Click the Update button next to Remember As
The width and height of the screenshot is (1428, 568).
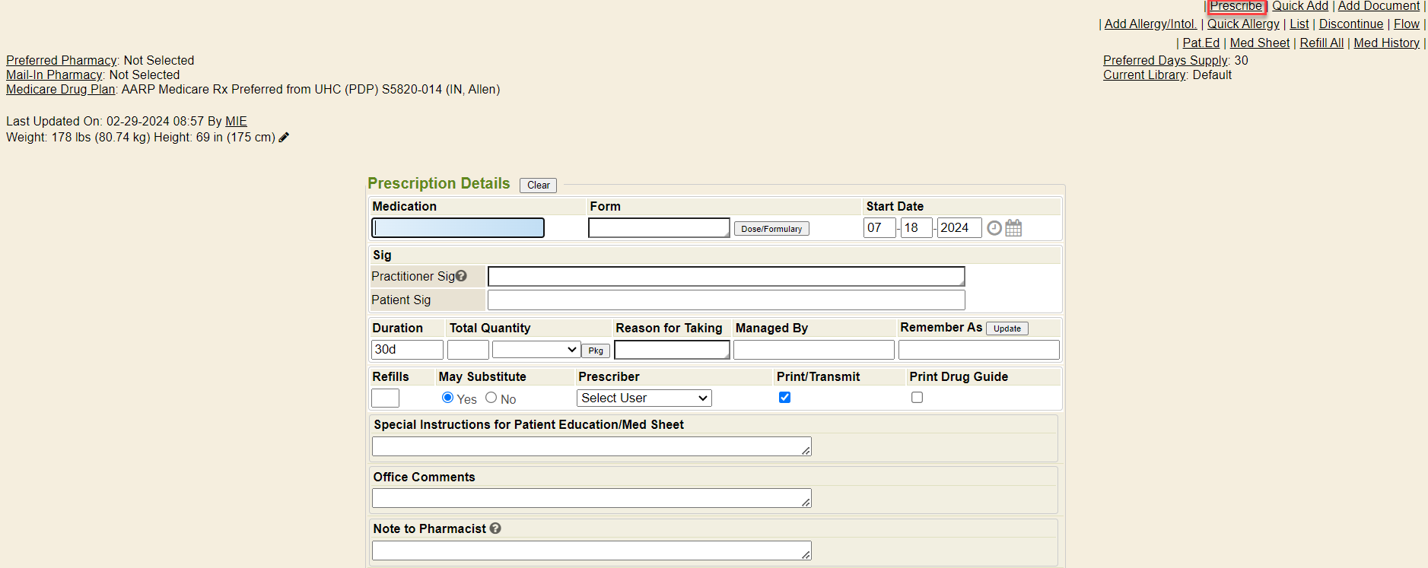tap(1007, 328)
